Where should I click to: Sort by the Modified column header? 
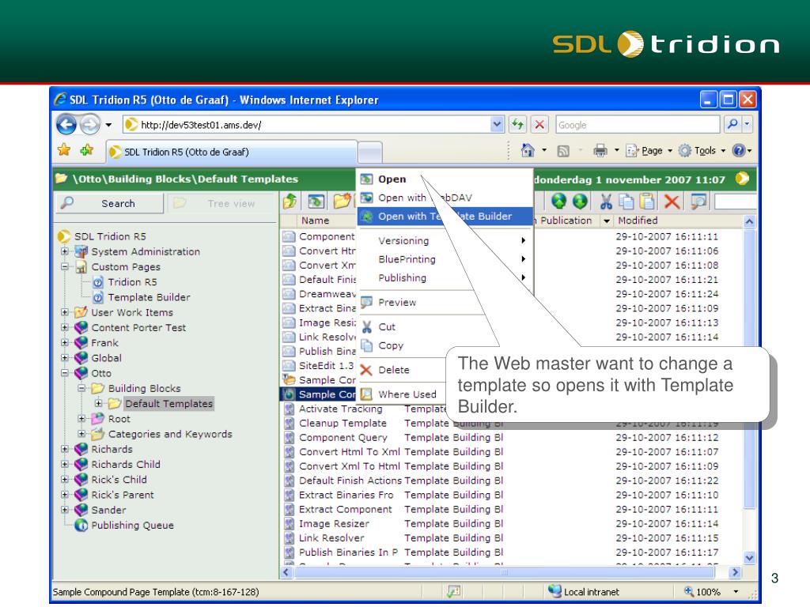pos(638,221)
